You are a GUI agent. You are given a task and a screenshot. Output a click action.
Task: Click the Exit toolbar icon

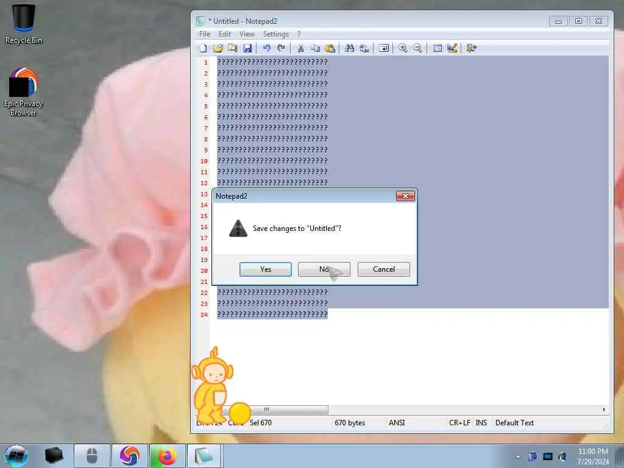(x=471, y=48)
